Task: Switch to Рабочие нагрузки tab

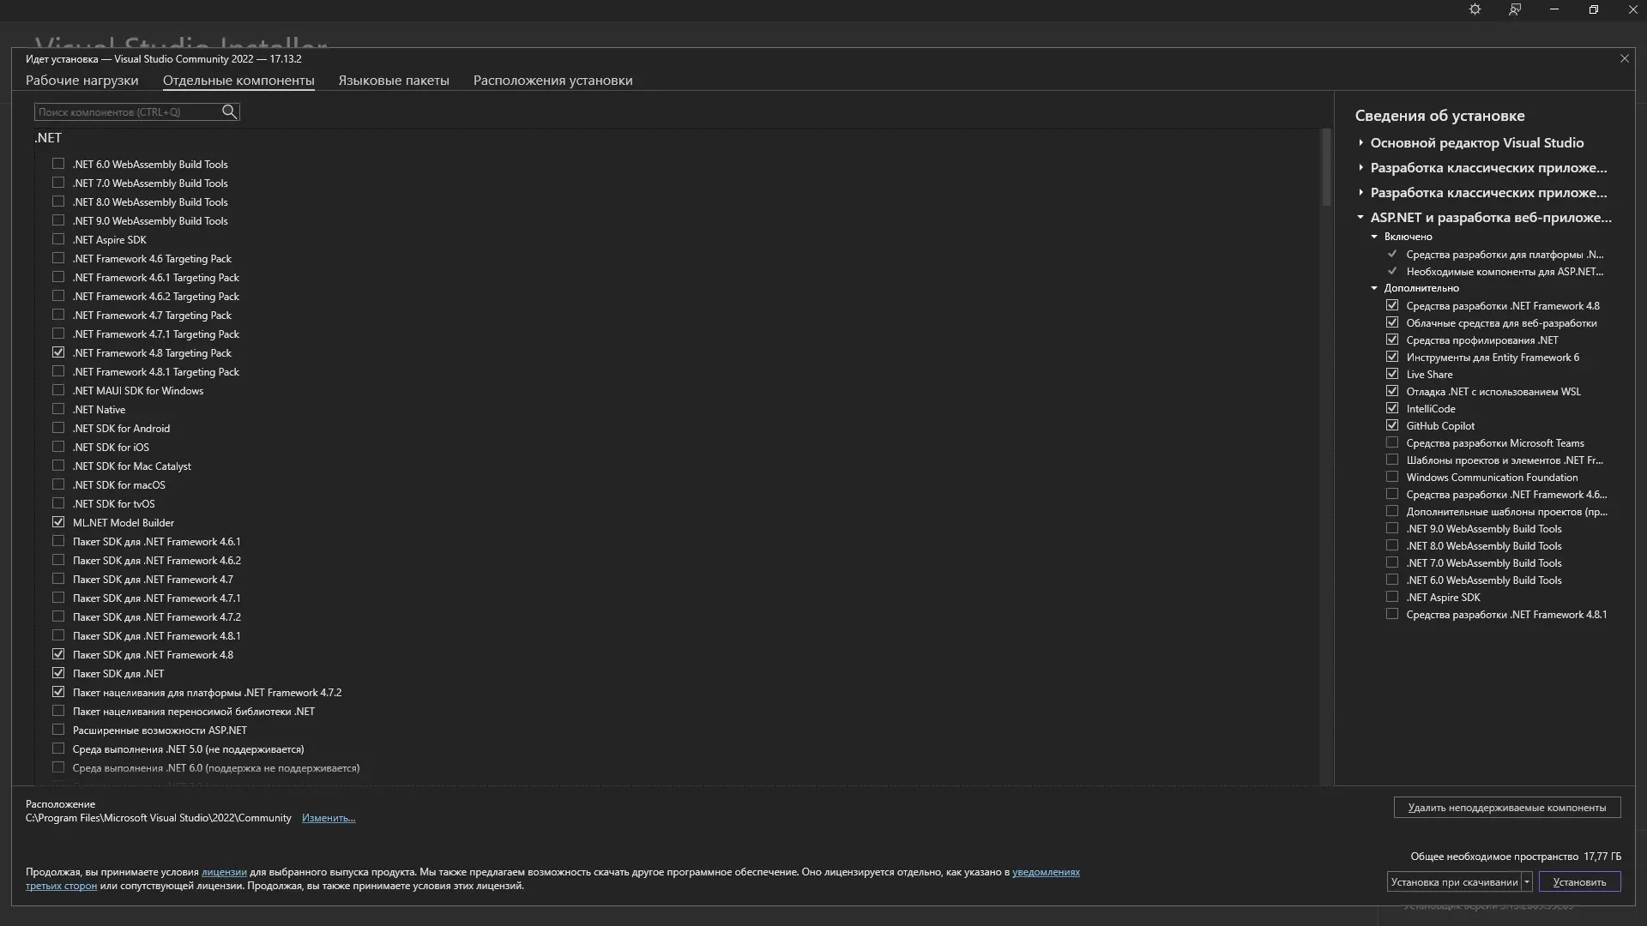Action: [x=81, y=81]
